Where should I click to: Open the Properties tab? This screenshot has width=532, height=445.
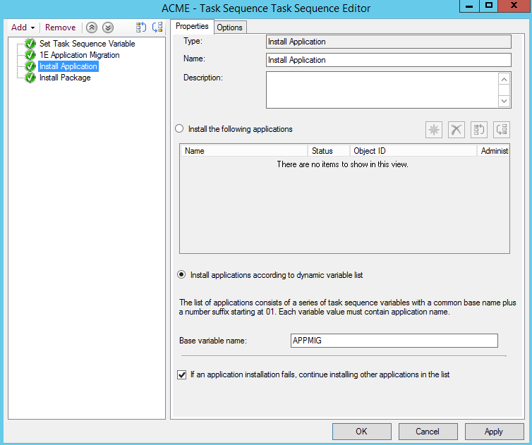[192, 27]
